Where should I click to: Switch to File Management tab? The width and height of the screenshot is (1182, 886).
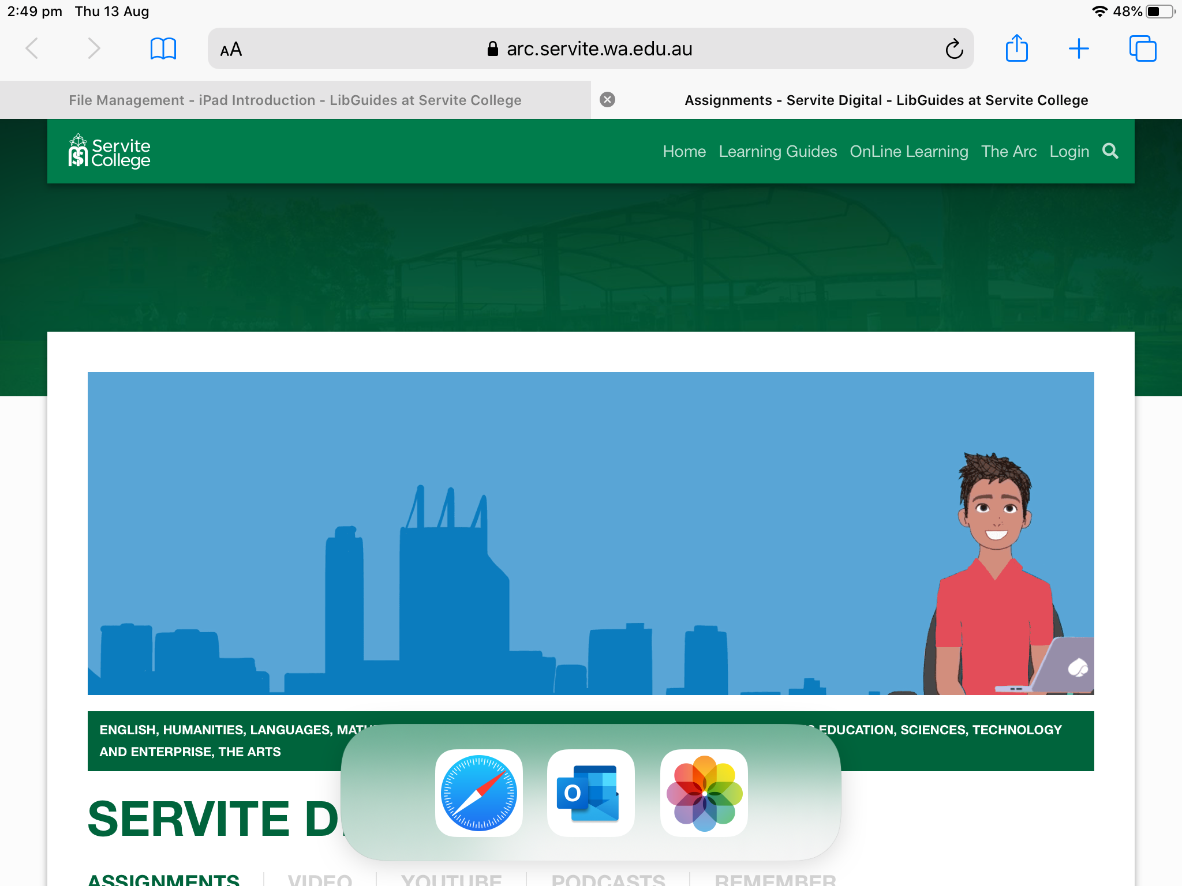pos(295,100)
